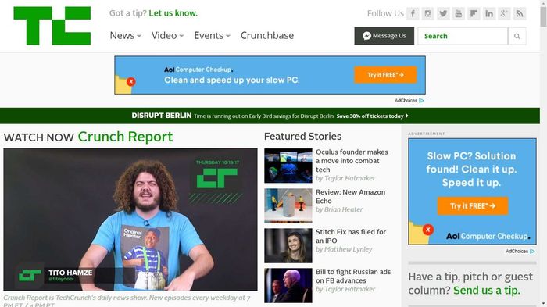
Task: Open 'Bill to fight Russian ads' headline
Action: point(353,276)
